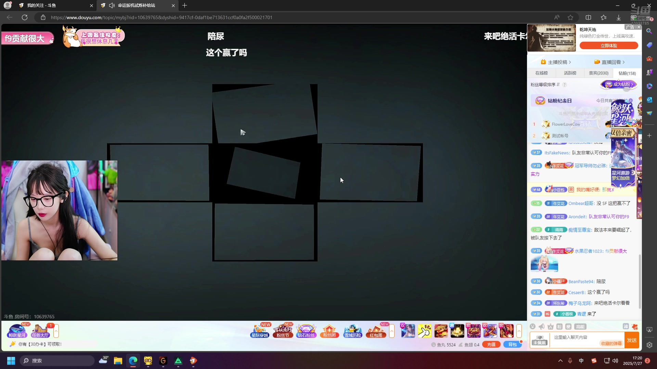Open 主播投稿 link
Image resolution: width=657 pixels, height=369 pixels.
pyautogui.click(x=556, y=62)
